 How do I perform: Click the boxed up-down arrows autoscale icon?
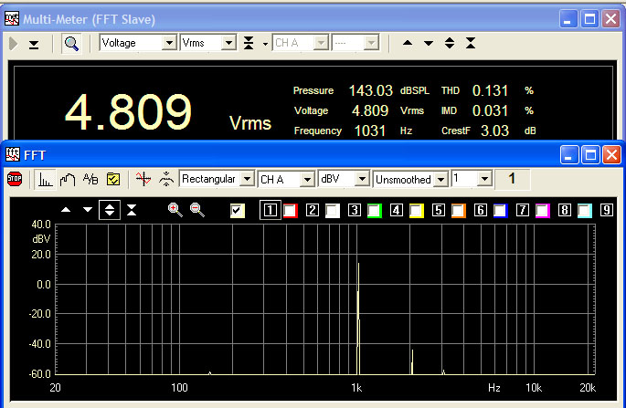pos(110,210)
